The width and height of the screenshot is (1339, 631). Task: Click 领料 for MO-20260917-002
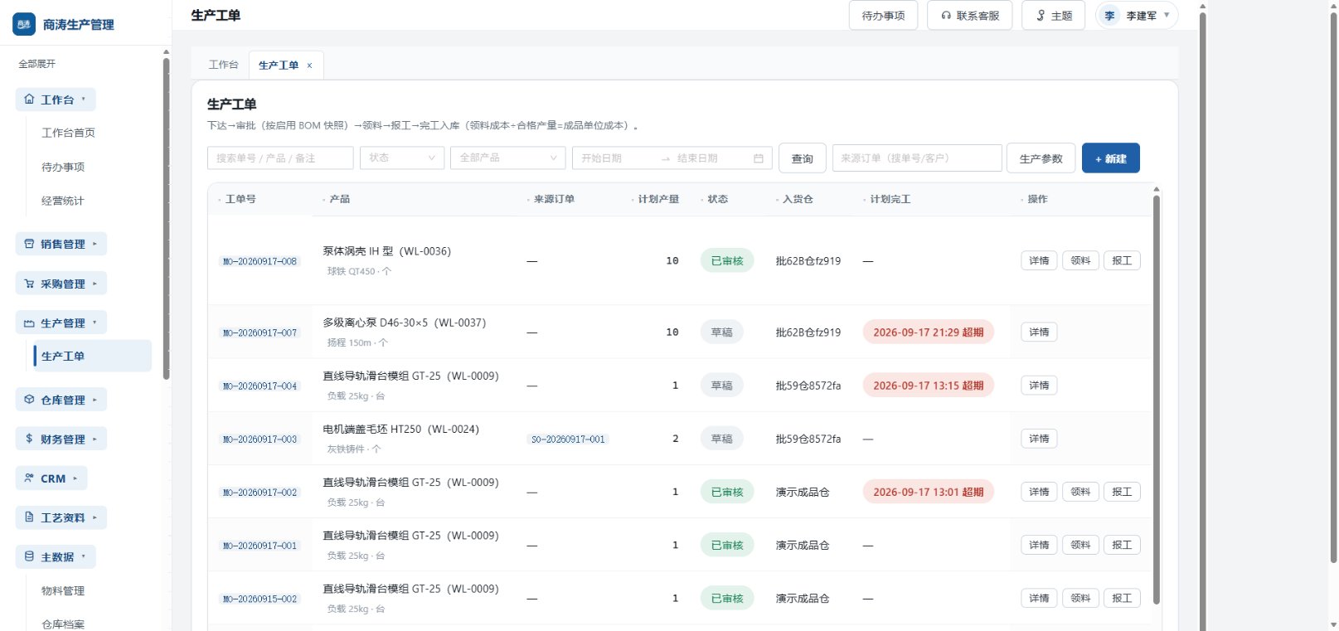coord(1080,492)
